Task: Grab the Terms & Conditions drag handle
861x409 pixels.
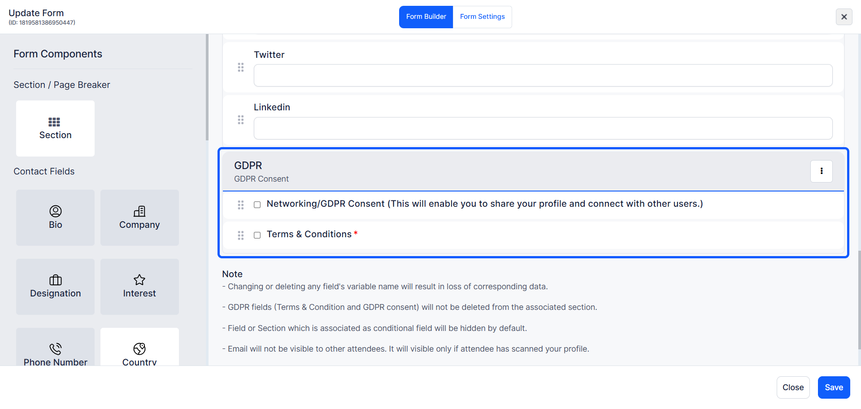Action: [x=241, y=235]
